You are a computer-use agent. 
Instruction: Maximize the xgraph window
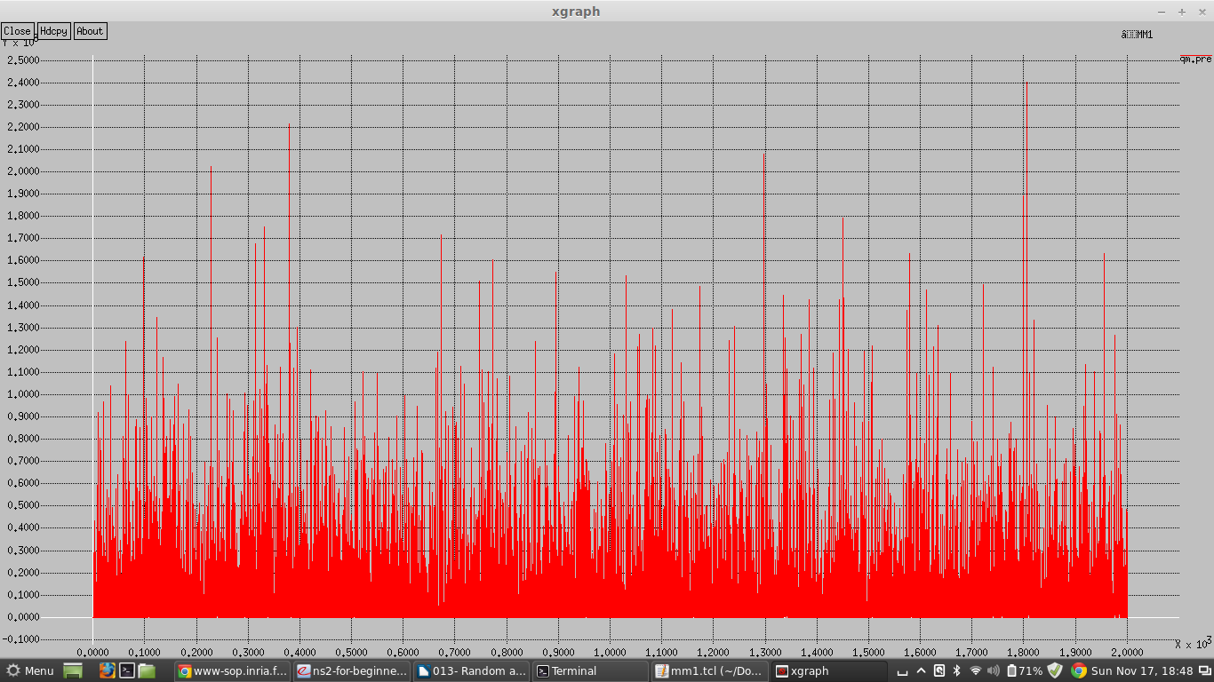1181,12
